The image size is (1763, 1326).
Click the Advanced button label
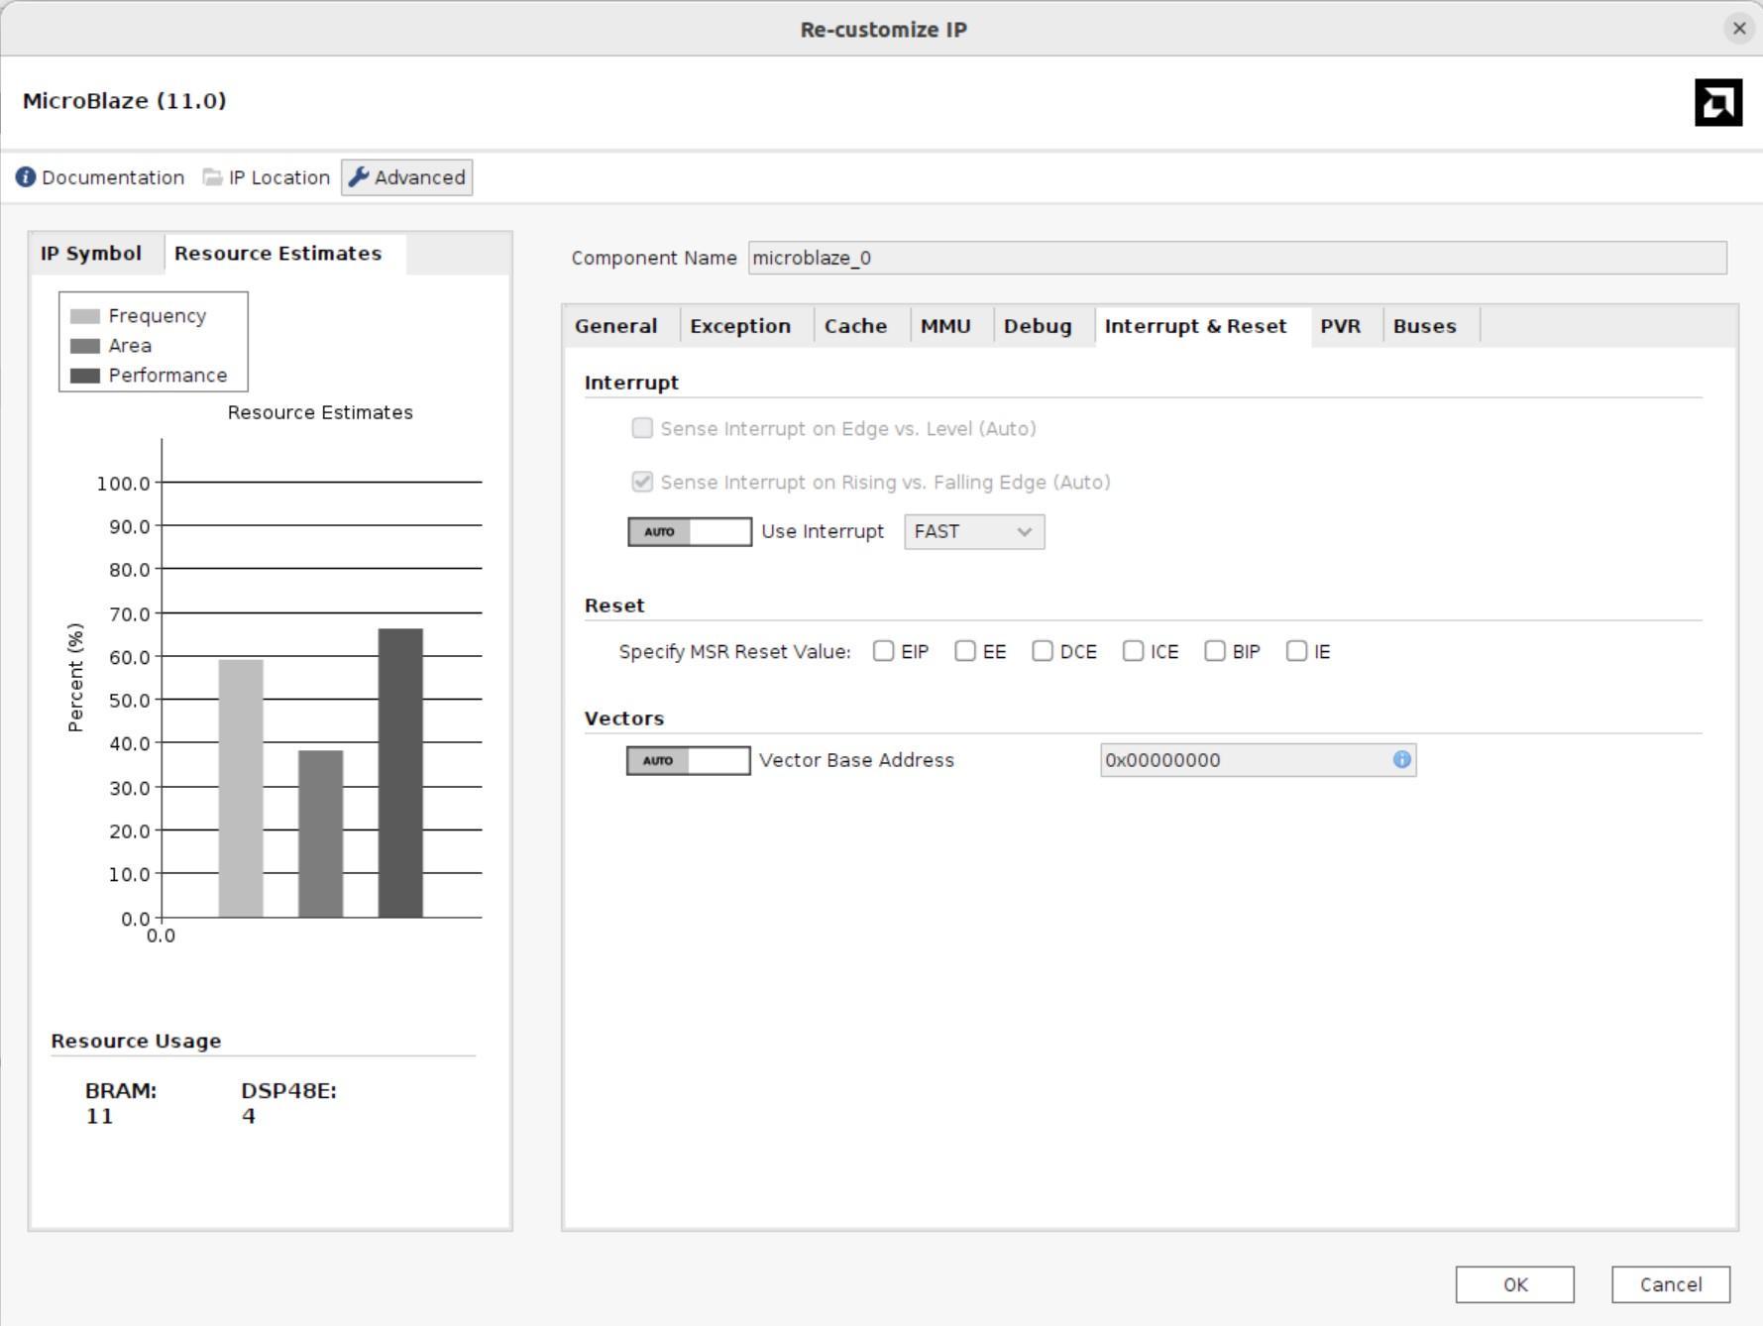pyautogui.click(x=420, y=177)
